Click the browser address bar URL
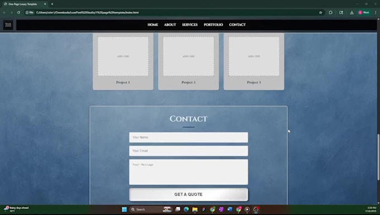Image resolution: width=380 pixels, height=215 pixels. (x=88, y=12)
